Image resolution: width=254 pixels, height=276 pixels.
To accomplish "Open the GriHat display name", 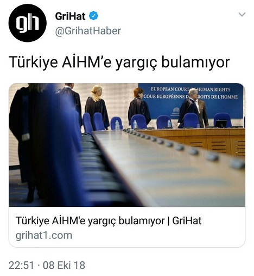I will tap(70, 16).
